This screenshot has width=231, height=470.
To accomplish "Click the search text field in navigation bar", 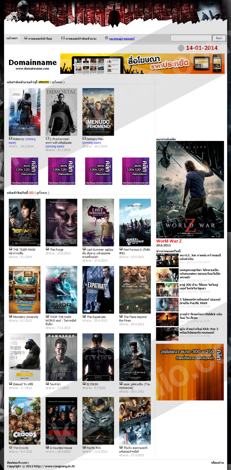I will pos(191,38).
